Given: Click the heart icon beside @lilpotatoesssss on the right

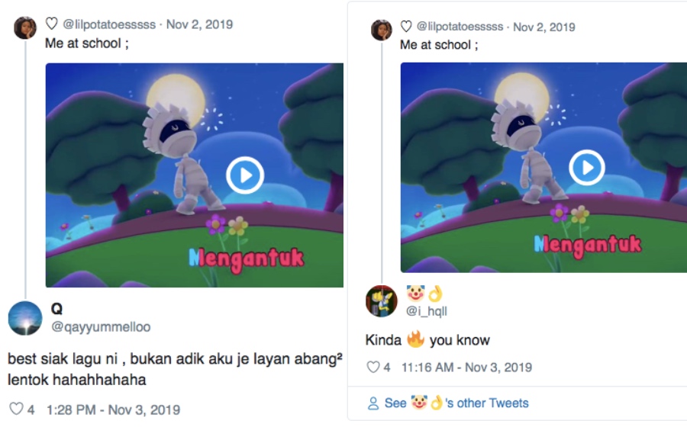Looking at the screenshot, I should 406,27.
